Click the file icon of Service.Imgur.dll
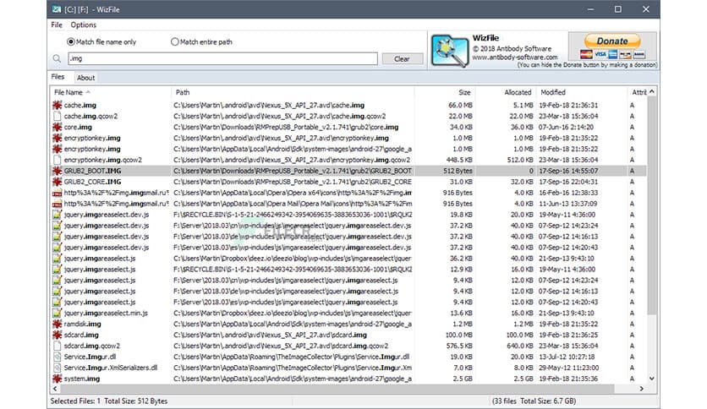The height and width of the screenshot is (409, 707). point(57,357)
